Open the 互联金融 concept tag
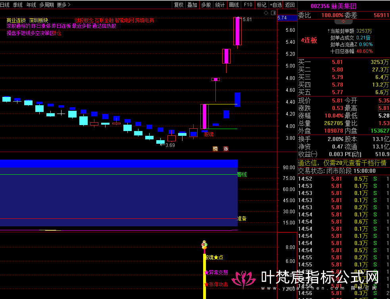Image resolution: width=390 pixels, height=299 pixels. click(x=104, y=20)
